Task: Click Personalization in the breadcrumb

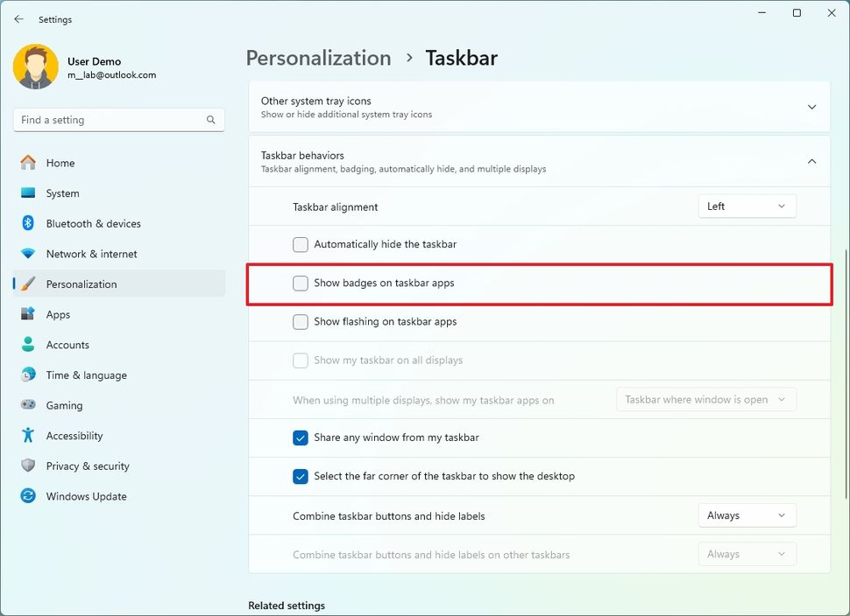Action: [x=318, y=57]
